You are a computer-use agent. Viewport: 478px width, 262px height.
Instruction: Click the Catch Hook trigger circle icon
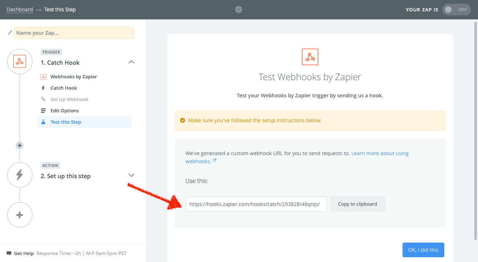[x=20, y=61]
